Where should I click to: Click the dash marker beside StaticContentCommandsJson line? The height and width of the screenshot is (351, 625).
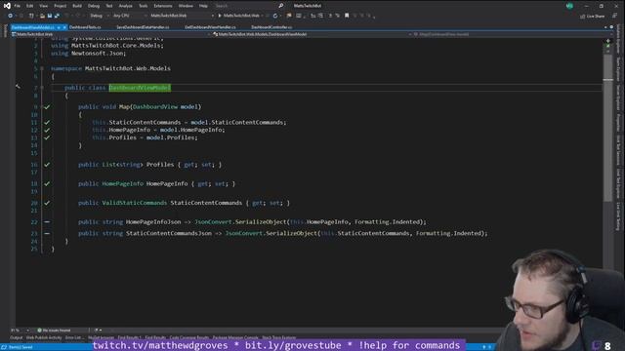coord(47,233)
